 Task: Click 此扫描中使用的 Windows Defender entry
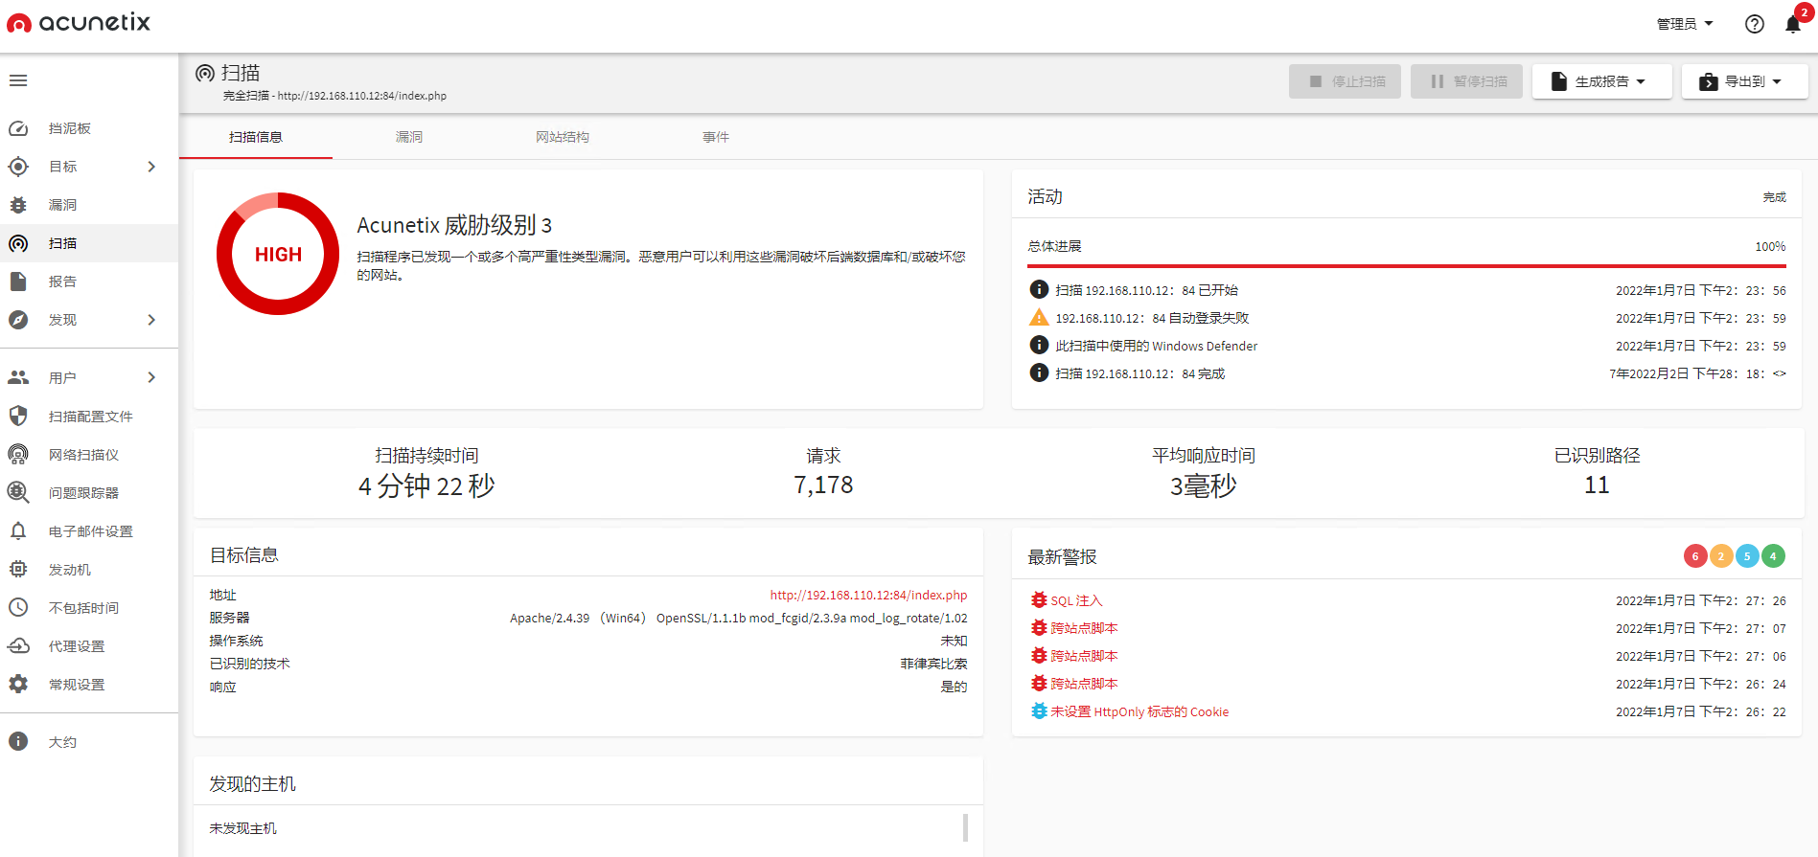[1157, 346]
